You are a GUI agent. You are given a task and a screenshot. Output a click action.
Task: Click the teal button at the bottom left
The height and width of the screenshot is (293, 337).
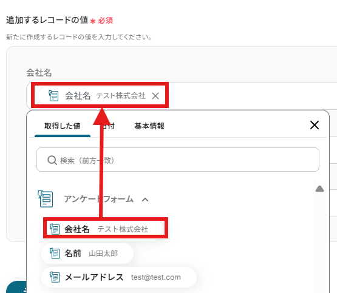16,287
